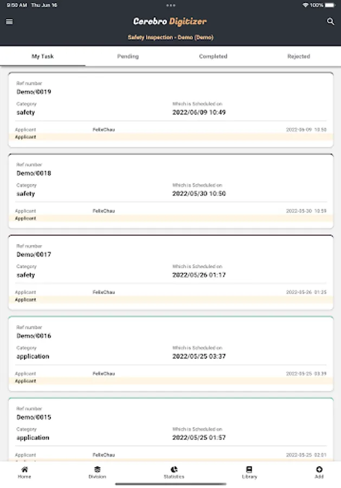This screenshot has height=488, width=341.
Task: Open task card Demo/0015
Action: 171,429
